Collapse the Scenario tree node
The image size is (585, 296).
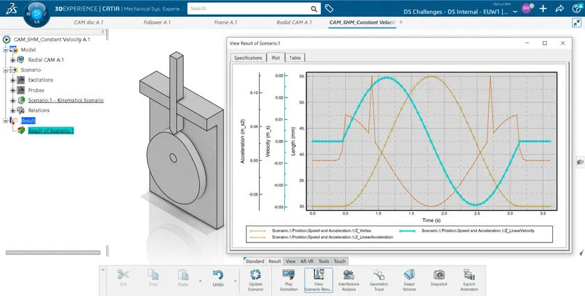coord(6,70)
